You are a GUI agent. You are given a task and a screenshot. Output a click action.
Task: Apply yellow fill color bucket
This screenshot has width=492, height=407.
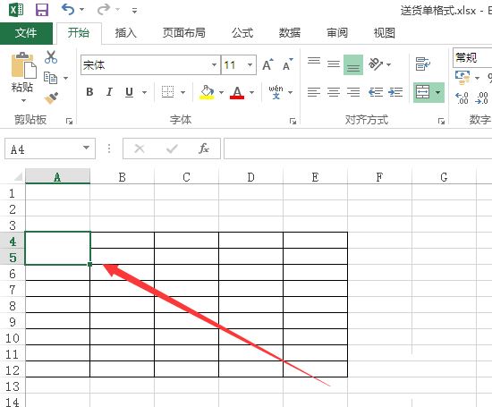pyautogui.click(x=207, y=92)
